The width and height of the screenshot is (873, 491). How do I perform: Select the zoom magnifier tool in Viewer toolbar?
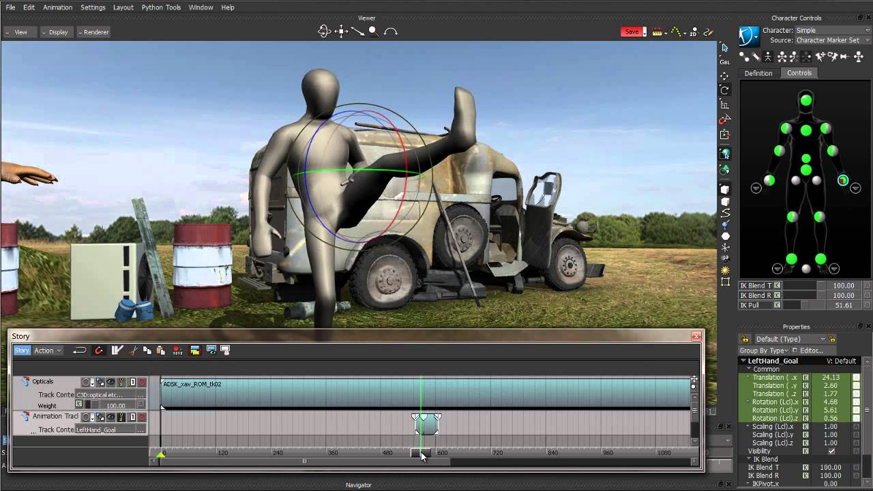(x=374, y=31)
